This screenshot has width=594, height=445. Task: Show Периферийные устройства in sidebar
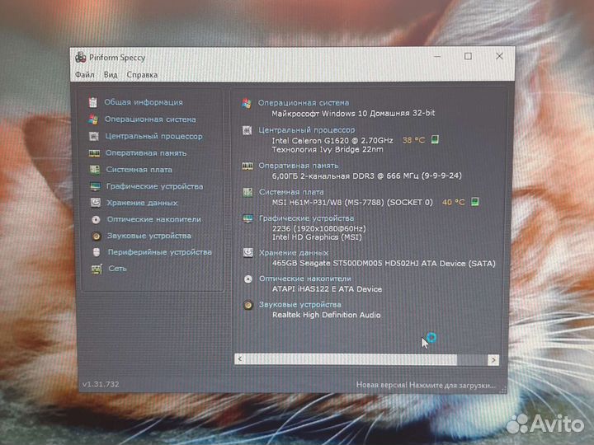(x=159, y=252)
